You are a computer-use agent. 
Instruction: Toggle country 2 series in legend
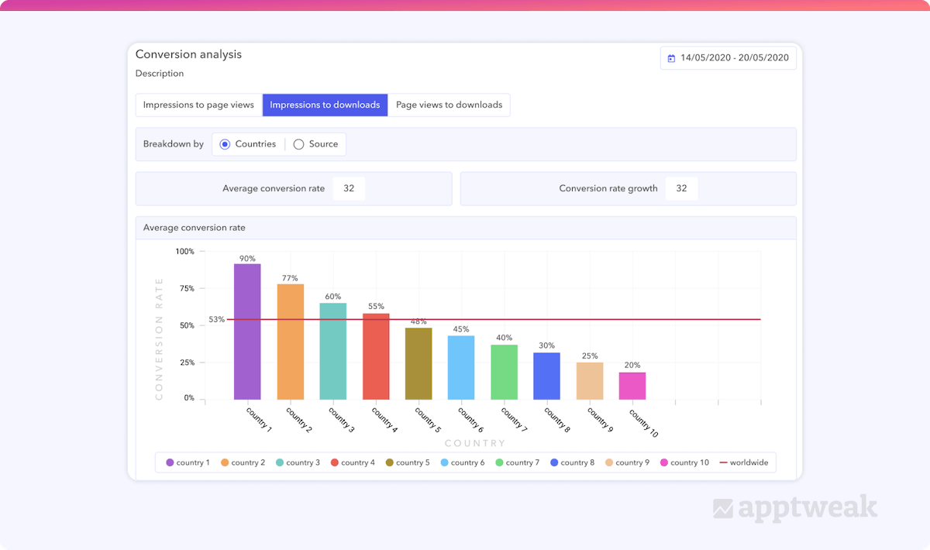click(x=243, y=462)
